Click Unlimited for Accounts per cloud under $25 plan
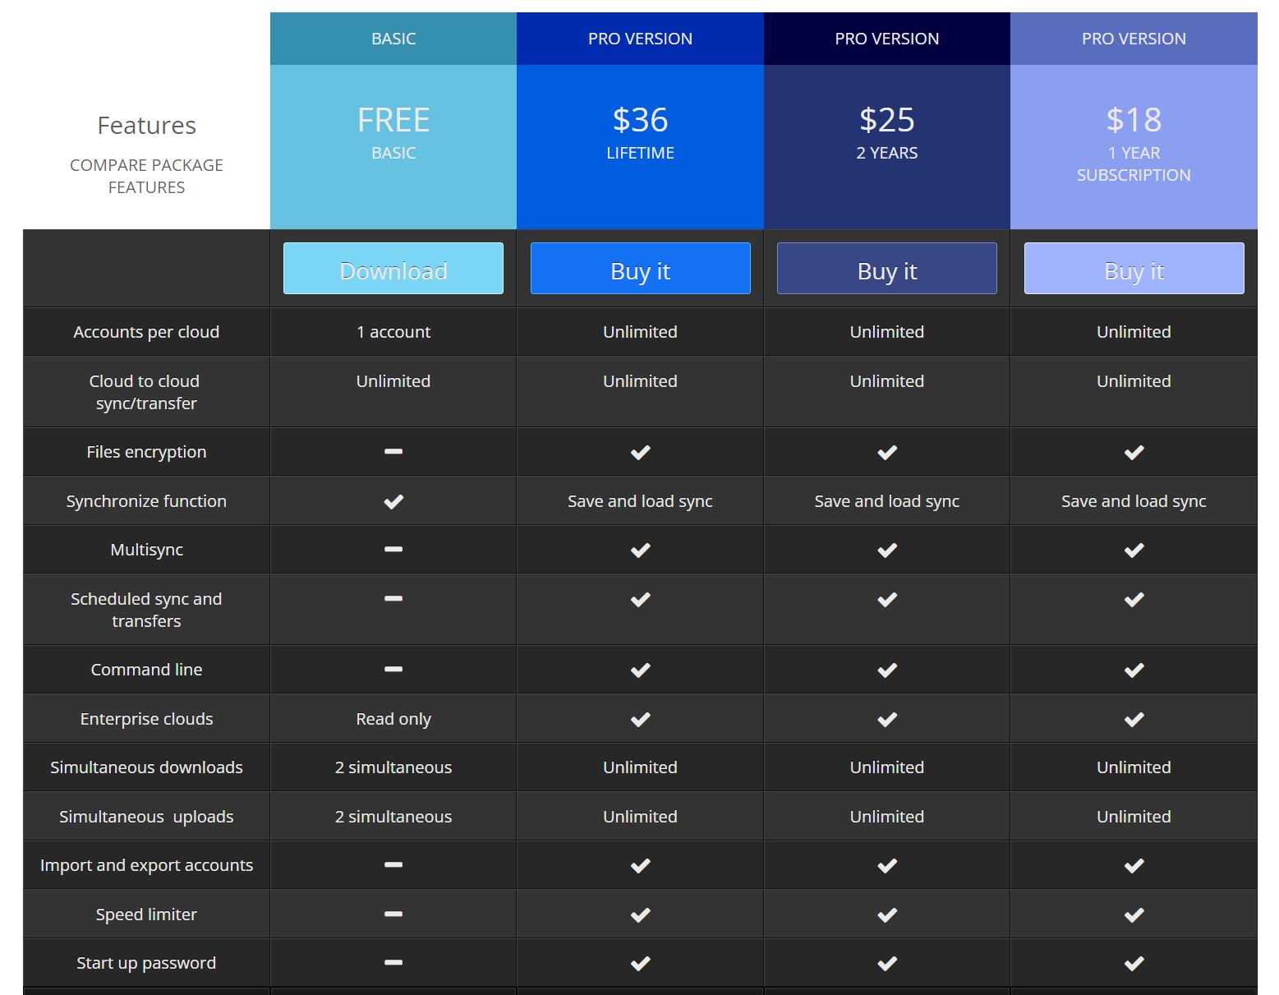The image size is (1279, 995). point(887,332)
